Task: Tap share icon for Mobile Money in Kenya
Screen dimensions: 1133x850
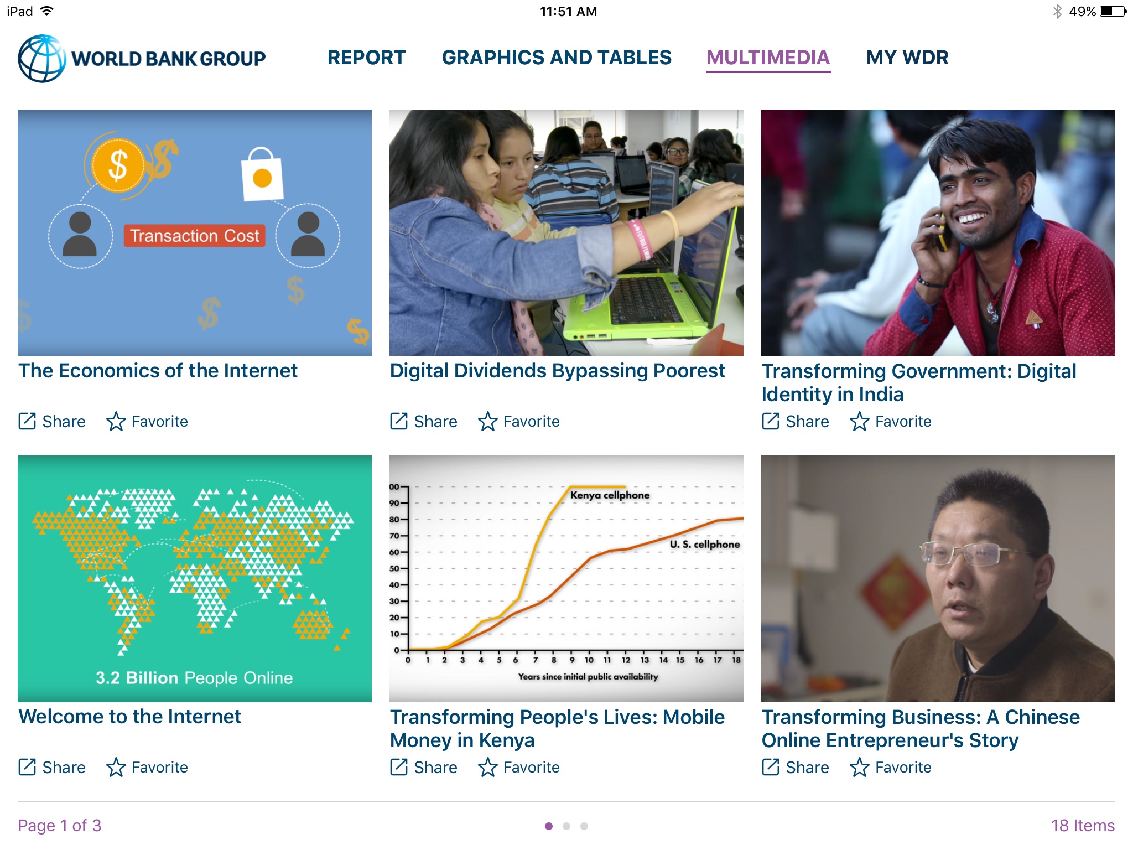Action: click(399, 767)
